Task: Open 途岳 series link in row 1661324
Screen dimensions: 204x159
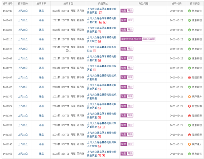Action: [x=41, y=106]
